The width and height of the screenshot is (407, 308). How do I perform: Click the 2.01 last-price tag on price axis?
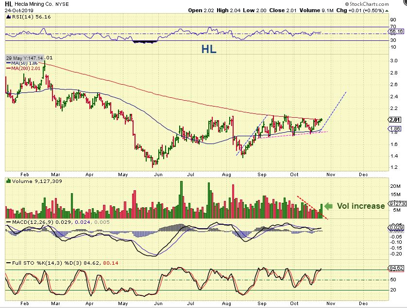(x=394, y=120)
